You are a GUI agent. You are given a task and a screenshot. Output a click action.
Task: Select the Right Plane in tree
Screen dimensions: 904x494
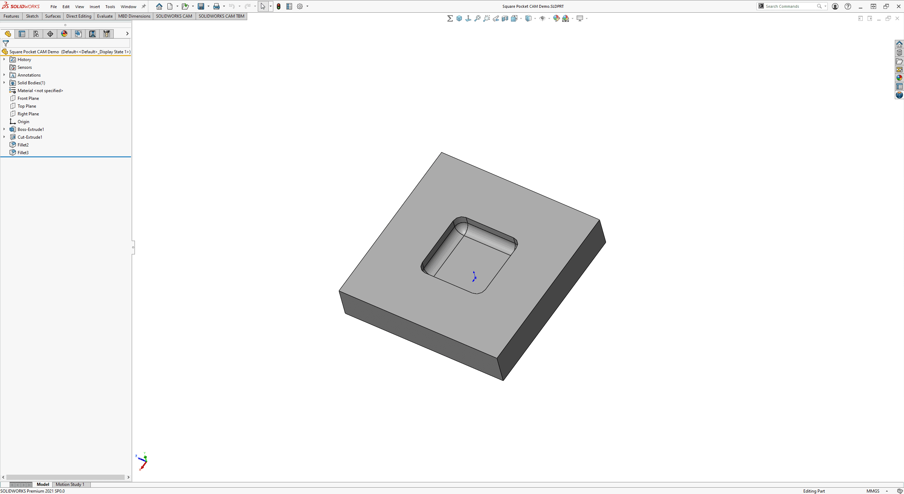[28, 114]
